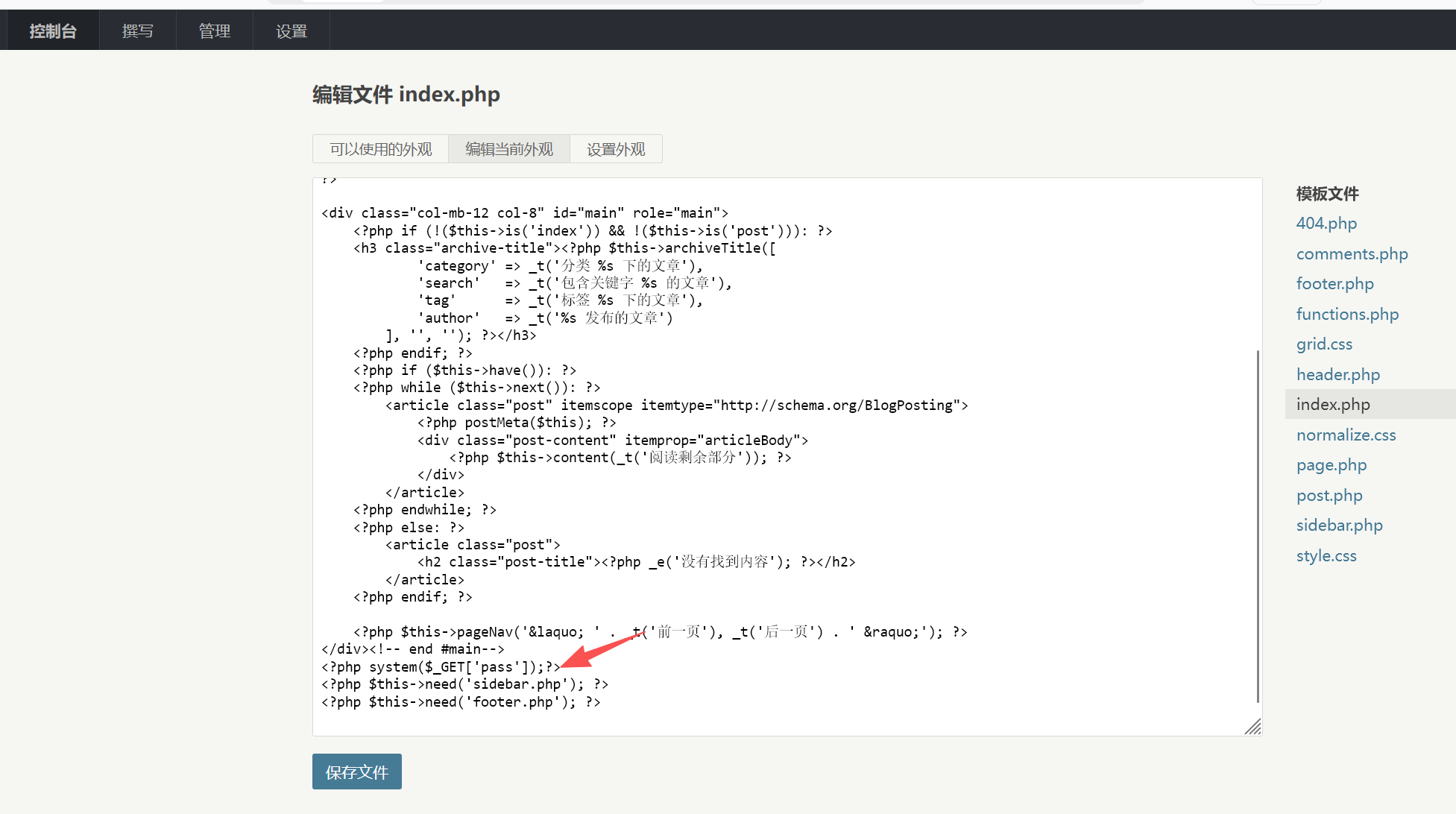1456x814 pixels.
Task: Open 404.php template file
Action: point(1326,223)
